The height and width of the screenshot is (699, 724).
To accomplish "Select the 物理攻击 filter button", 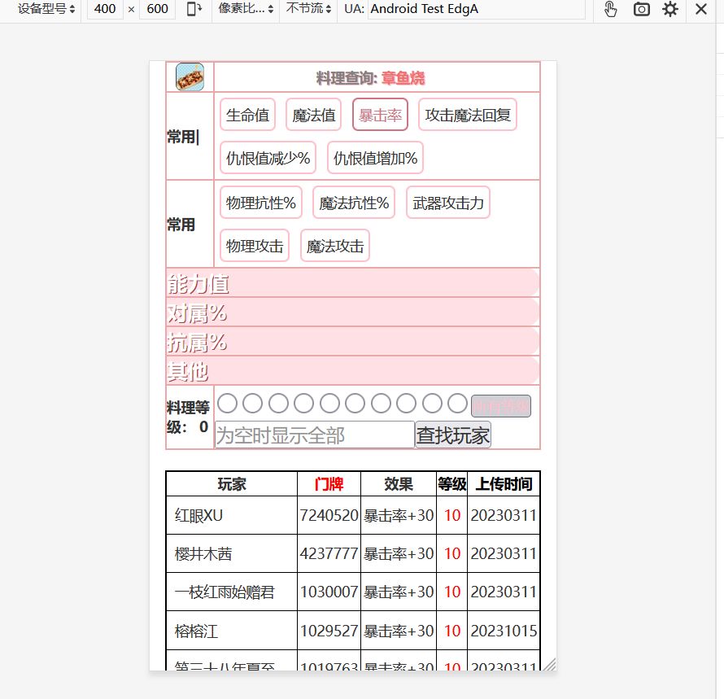I will click(255, 245).
